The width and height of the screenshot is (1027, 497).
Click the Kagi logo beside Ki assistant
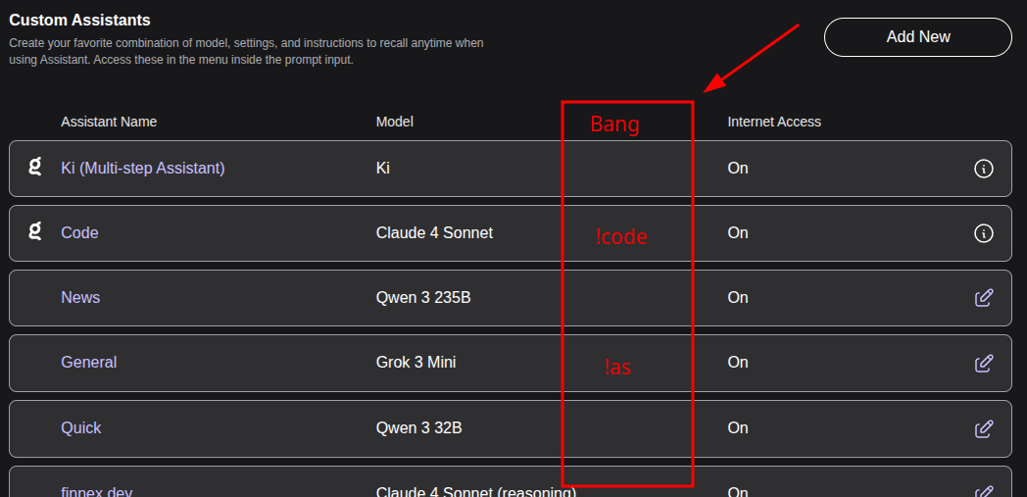click(35, 168)
